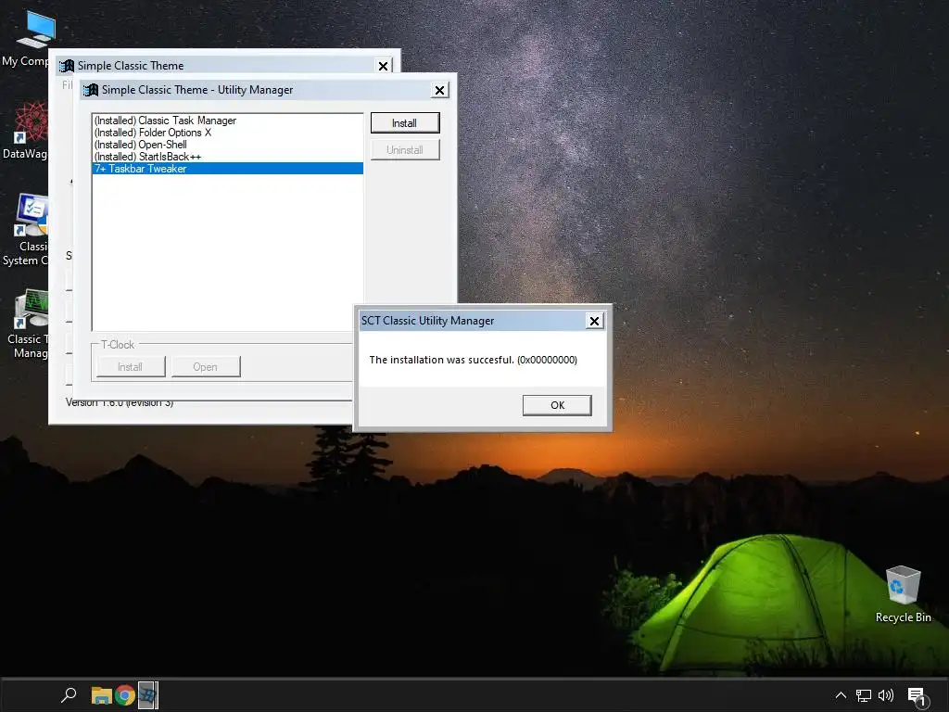Viewport: 949px width, 712px height.
Task: Open the taskbar search magnifier
Action: pyautogui.click(x=69, y=695)
